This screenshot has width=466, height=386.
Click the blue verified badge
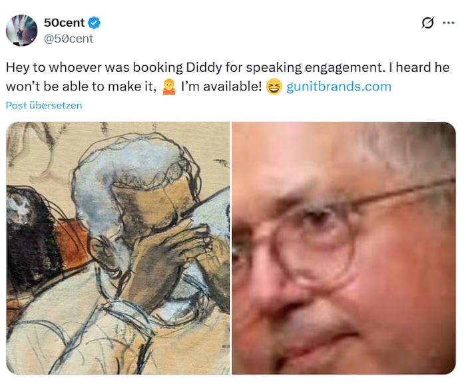click(94, 23)
